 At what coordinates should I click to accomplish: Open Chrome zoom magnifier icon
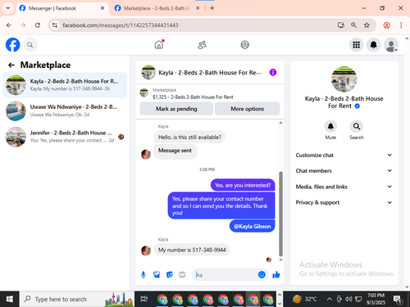pyautogui.click(x=353, y=25)
